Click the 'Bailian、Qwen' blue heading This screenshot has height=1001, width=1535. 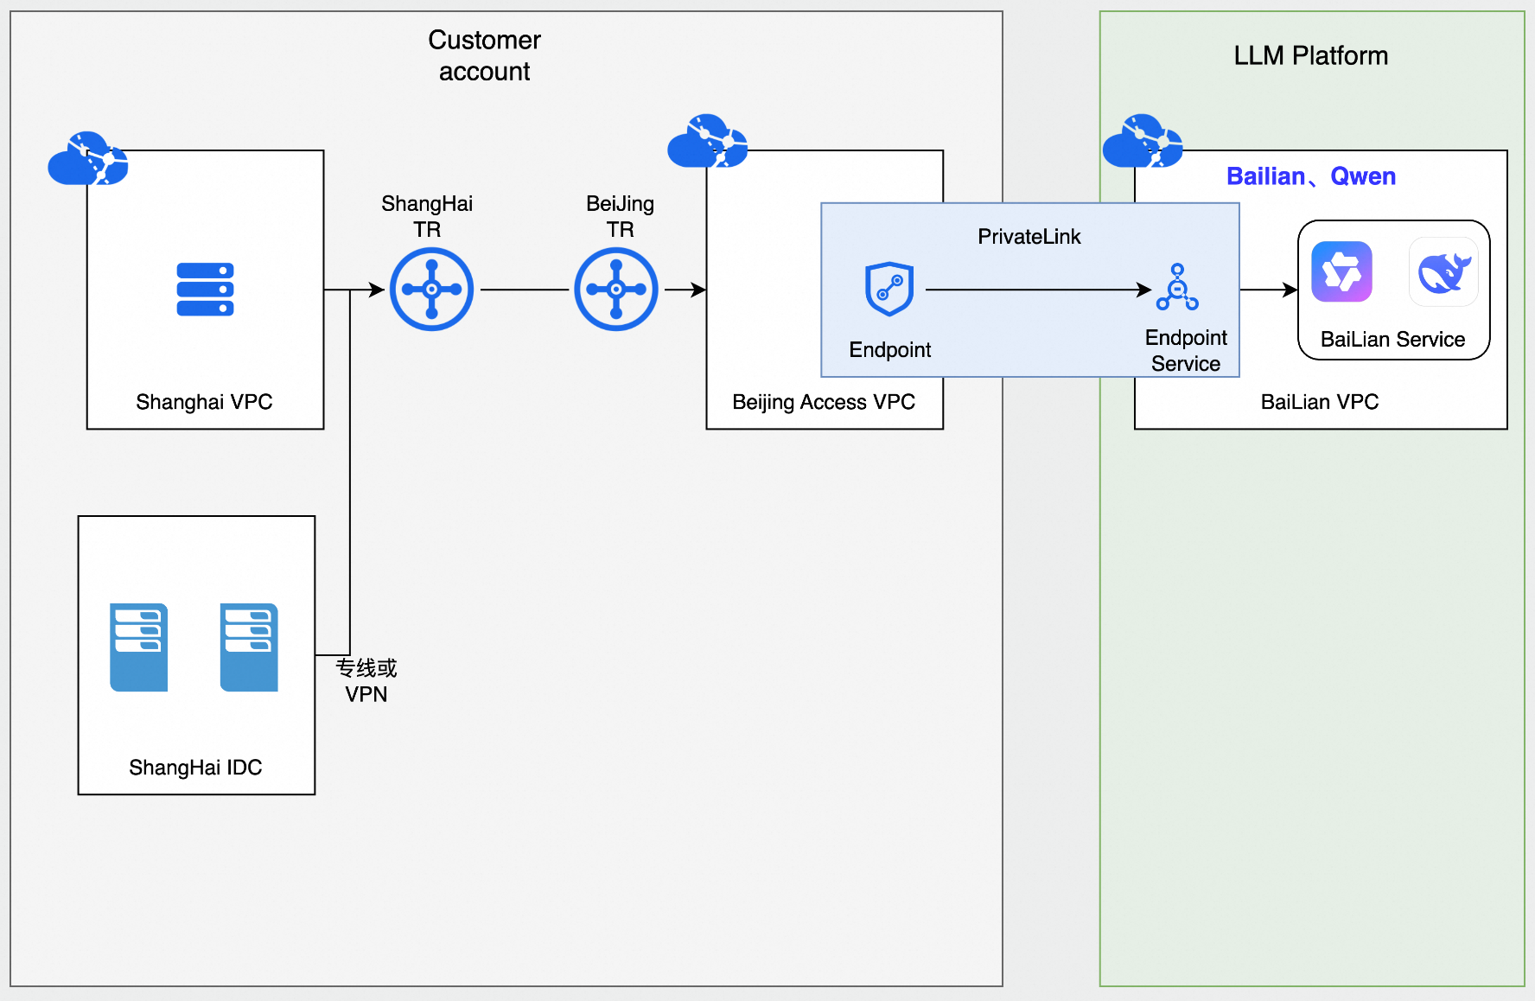click(x=1311, y=176)
